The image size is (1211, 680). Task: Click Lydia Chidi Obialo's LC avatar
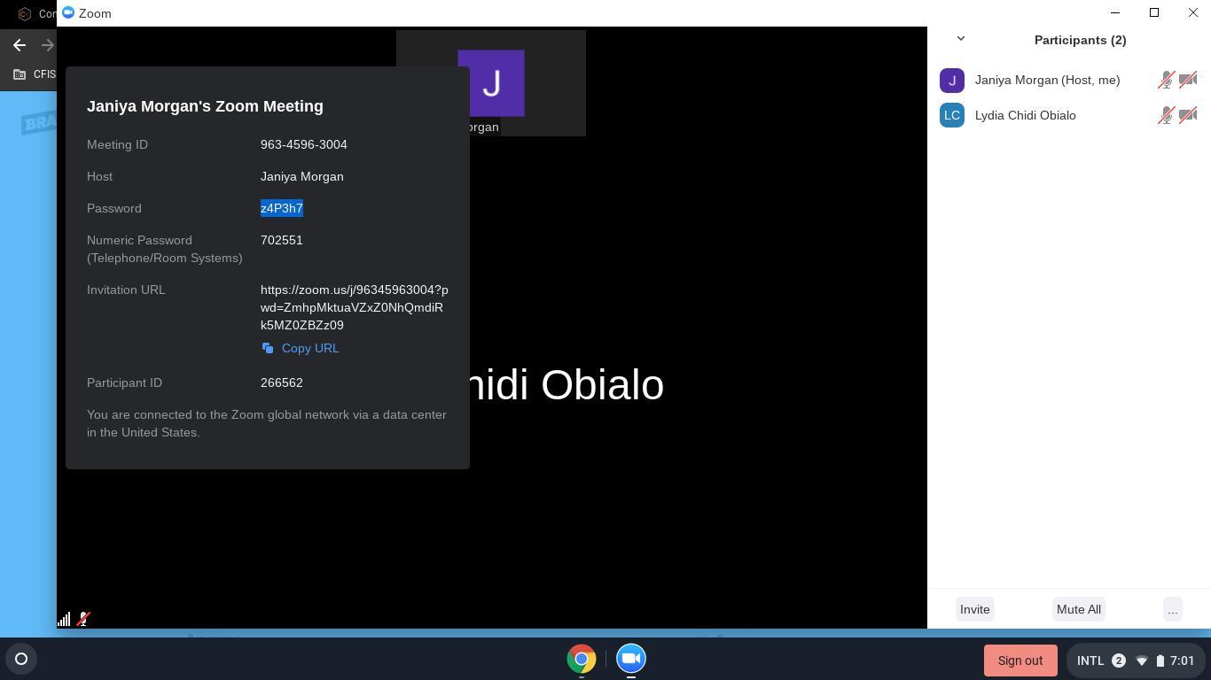(952, 115)
